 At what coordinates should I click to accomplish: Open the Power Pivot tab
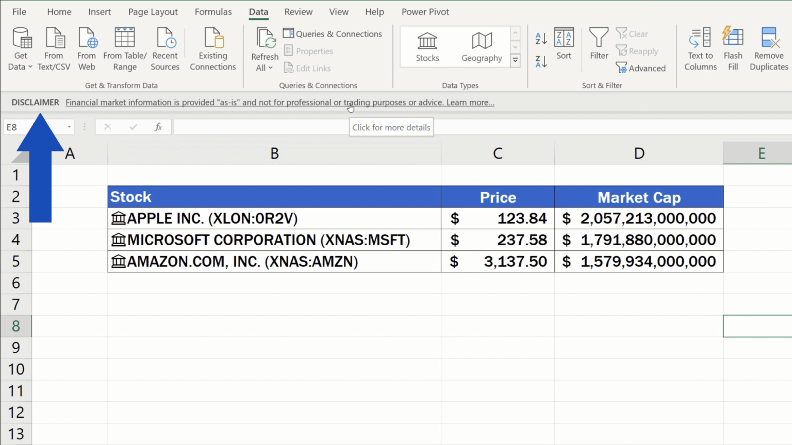pos(425,11)
